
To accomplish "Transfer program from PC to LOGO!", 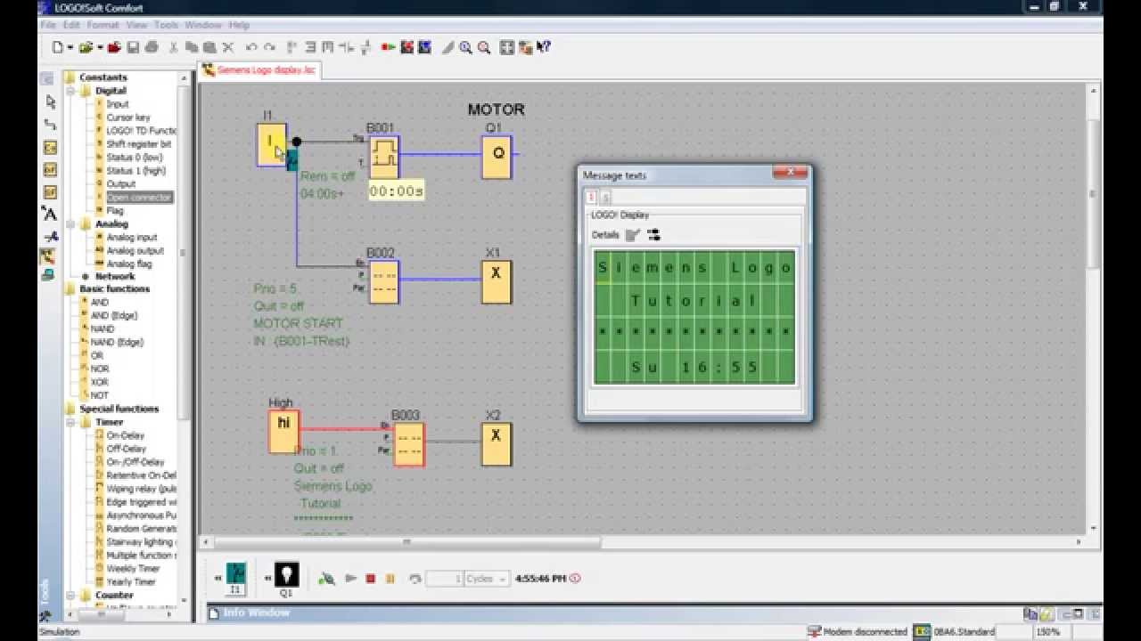I will pos(406,47).
